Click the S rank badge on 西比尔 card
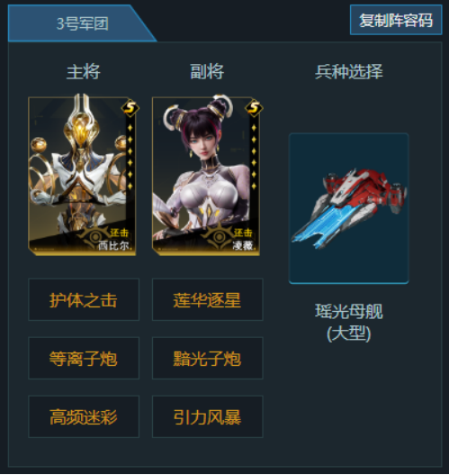Viewport: 449px width, 475px height. pos(130,107)
